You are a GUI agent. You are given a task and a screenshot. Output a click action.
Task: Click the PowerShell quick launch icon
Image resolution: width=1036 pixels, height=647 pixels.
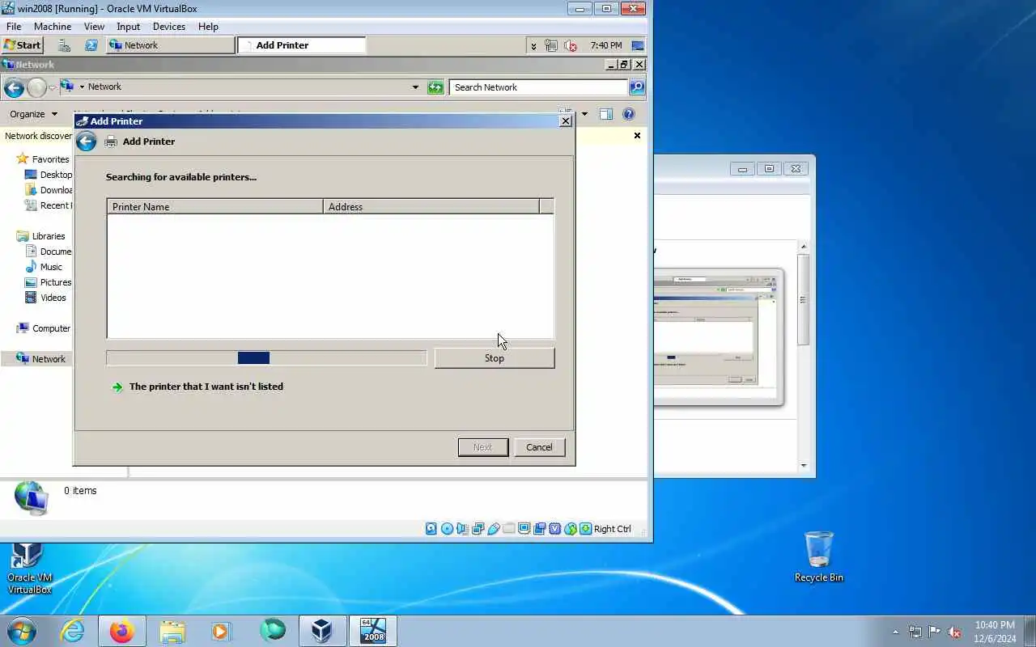91,45
